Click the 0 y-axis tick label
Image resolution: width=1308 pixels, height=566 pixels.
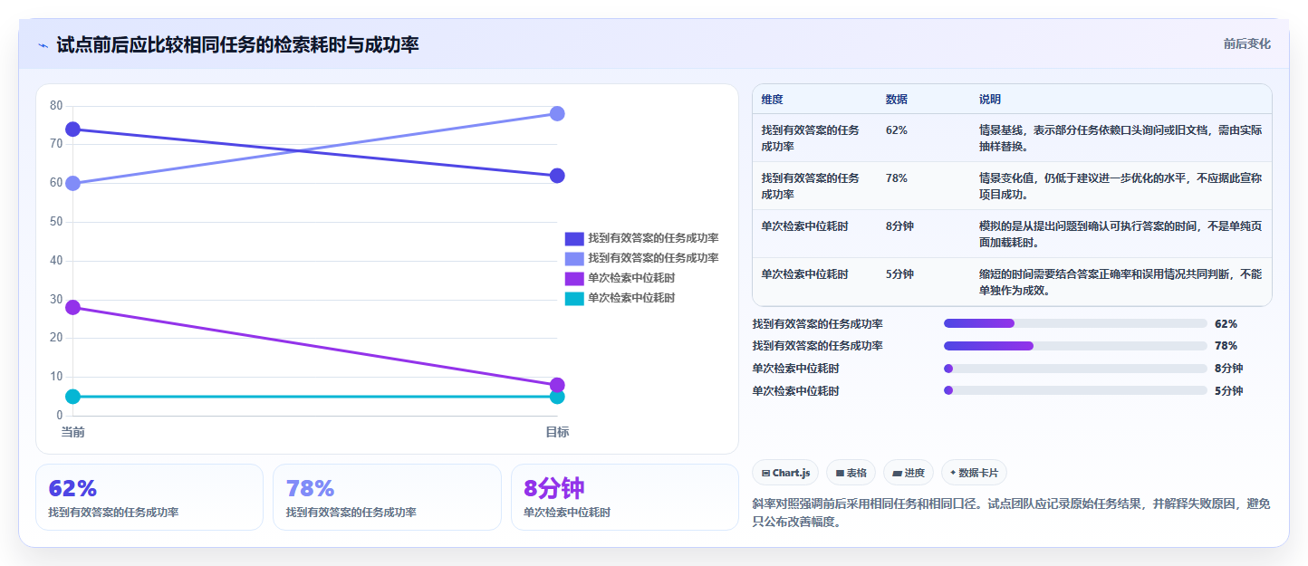click(60, 416)
